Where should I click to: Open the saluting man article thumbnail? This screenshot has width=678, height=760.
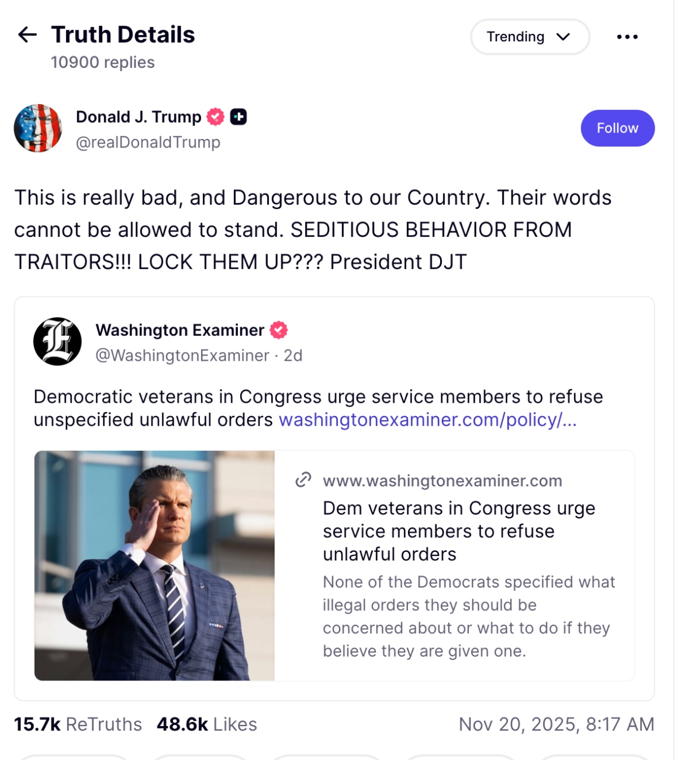[154, 565]
